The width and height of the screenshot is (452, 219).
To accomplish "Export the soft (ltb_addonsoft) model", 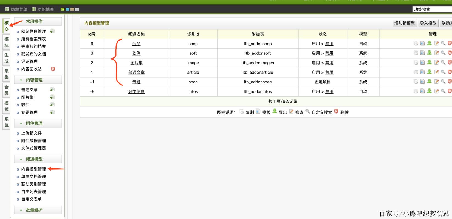I will [x=429, y=53].
